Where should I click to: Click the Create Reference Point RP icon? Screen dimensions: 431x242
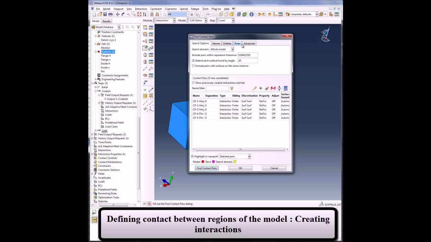coord(145,82)
